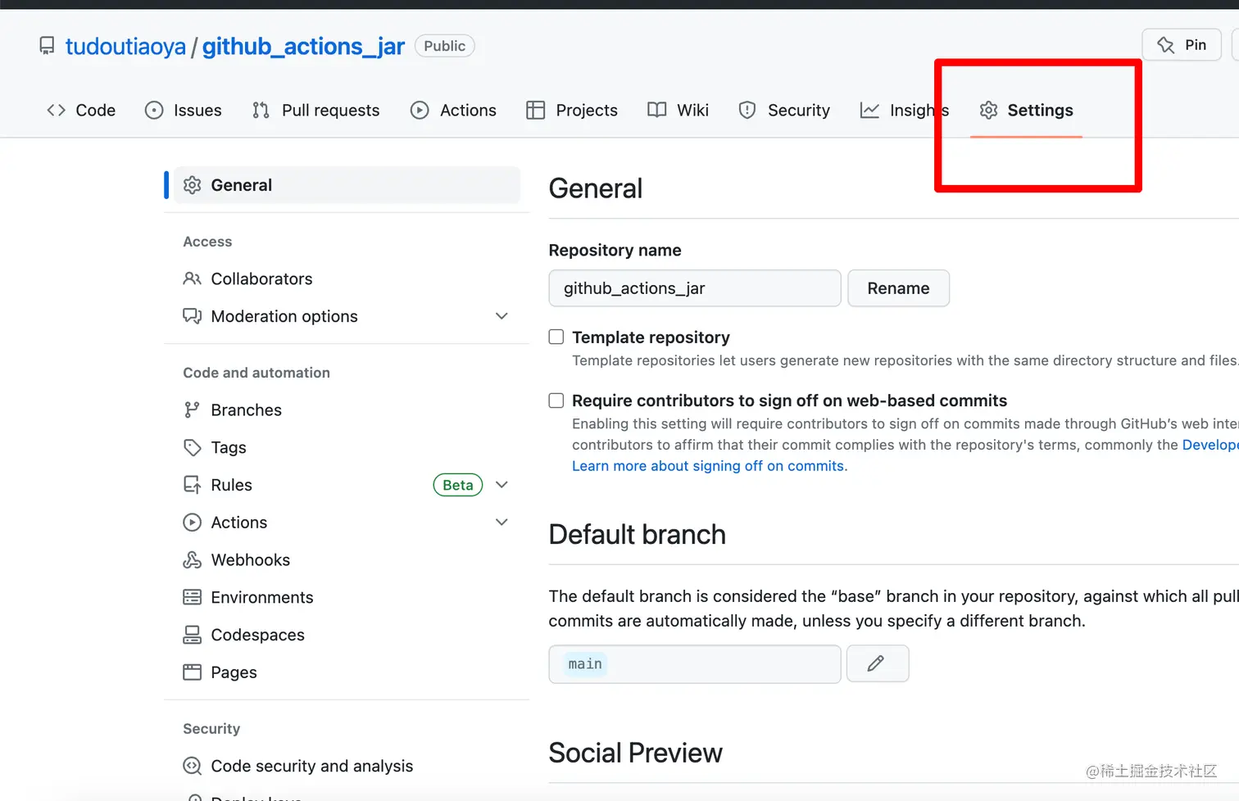Open Codespaces settings
1239x801 pixels.
(347, 635)
